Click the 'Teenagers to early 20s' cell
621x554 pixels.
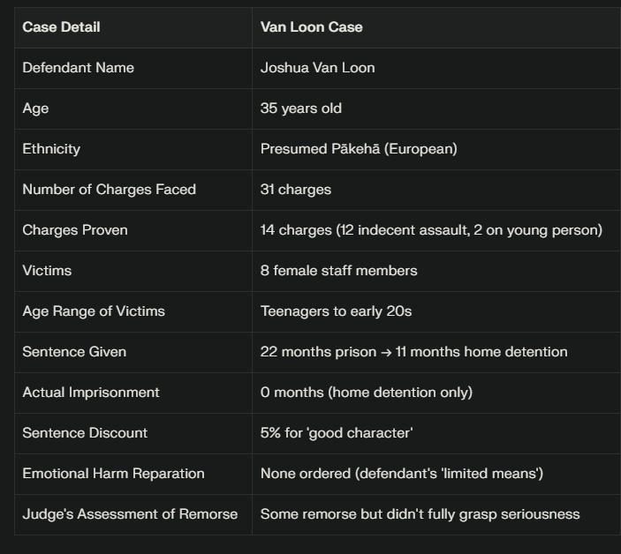pos(336,311)
